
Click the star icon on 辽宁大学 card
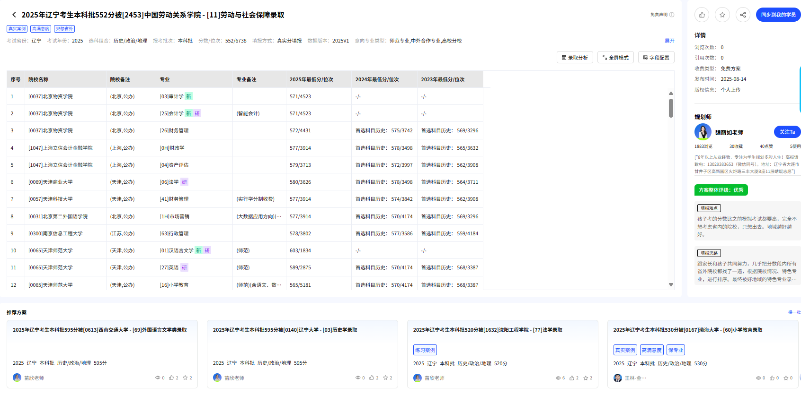[x=385, y=378]
